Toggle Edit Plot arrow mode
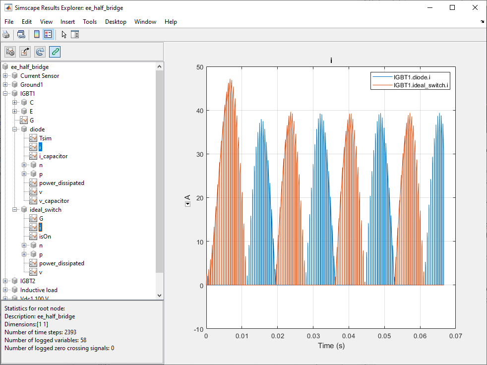The width and height of the screenshot is (487, 365). coord(64,34)
